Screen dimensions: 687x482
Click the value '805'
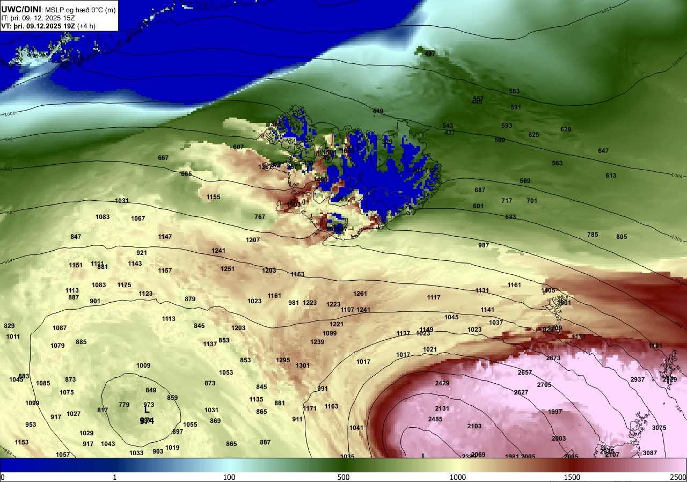pos(622,237)
